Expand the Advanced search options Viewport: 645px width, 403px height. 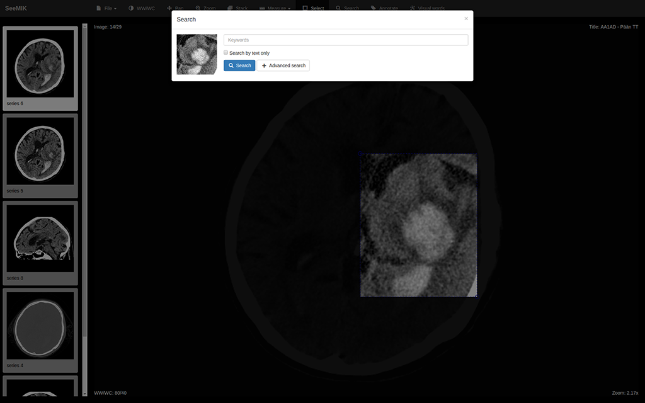[283, 65]
